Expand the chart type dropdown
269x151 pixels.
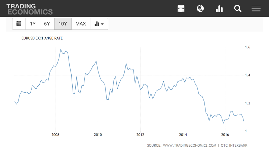pos(99,24)
